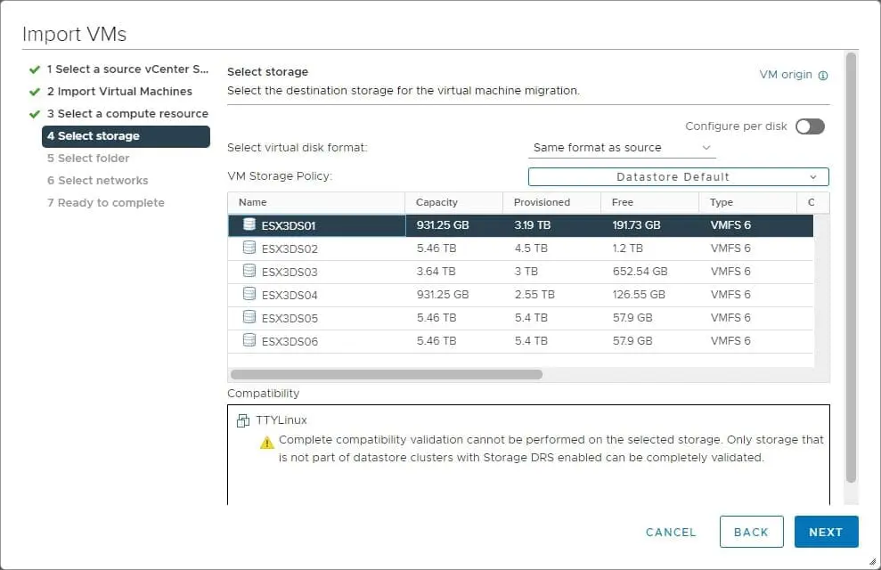Click the ESX3DS06 datastore icon

(x=249, y=340)
